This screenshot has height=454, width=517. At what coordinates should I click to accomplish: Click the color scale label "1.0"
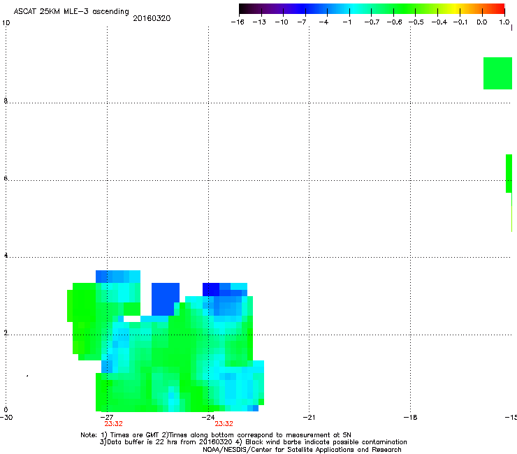click(504, 22)
